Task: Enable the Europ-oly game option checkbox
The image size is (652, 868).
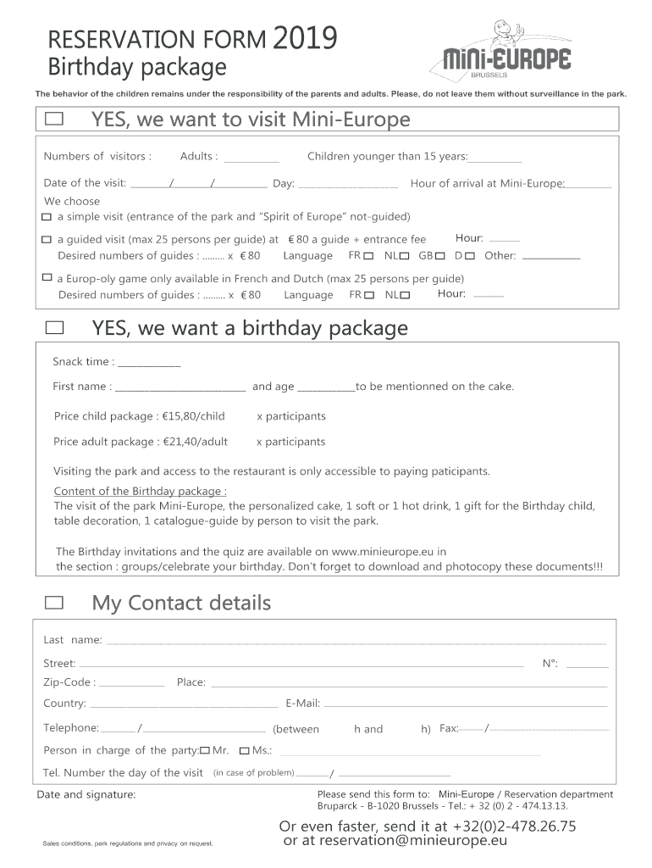Action: tap(47, 277)
